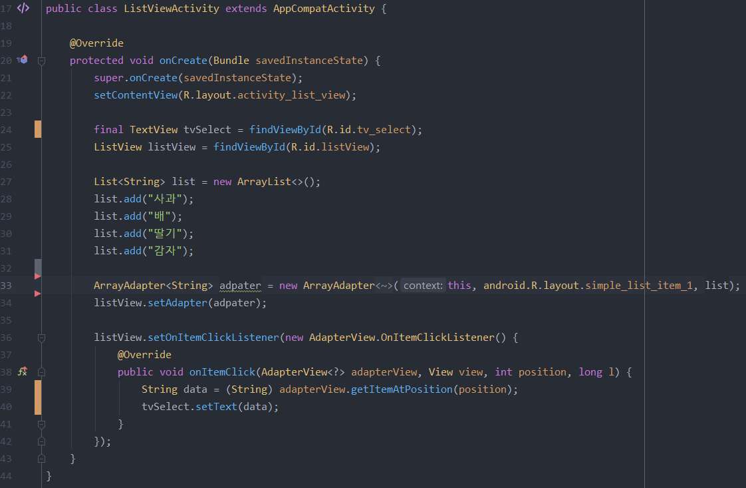Click the gray change marker beside line 32

tap(38, 266)
